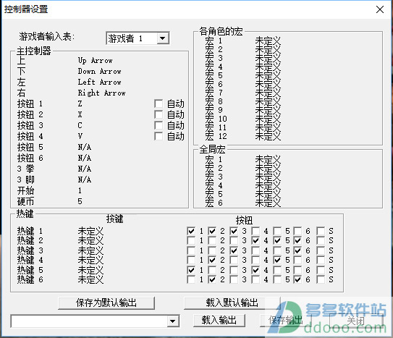Screen dimensions: 393x338
Task: Select the Down Arrow mapping for 下
Action: pos(99,71)
